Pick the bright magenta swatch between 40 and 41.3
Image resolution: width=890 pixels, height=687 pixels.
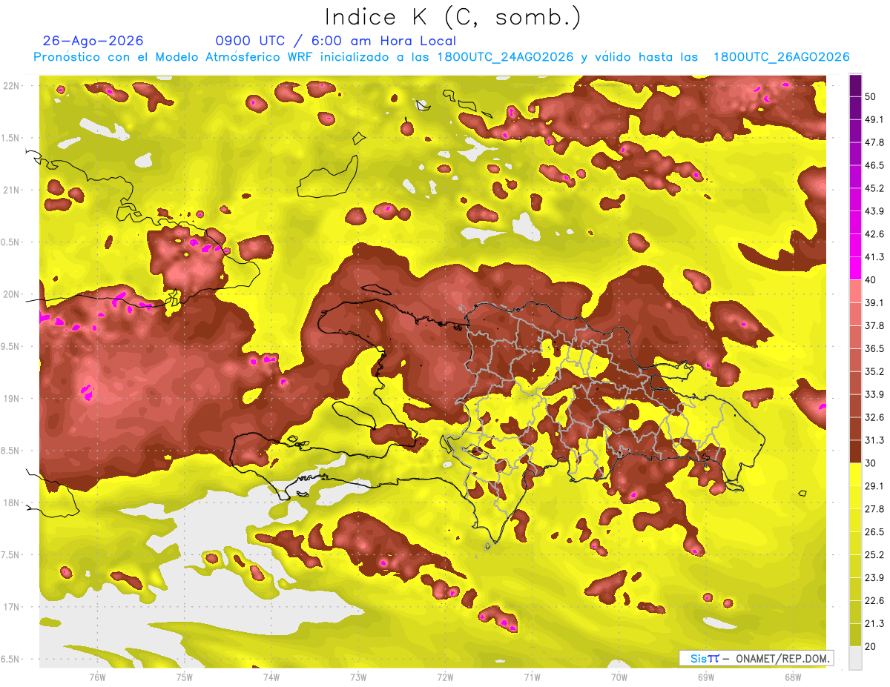coord(855,268)
